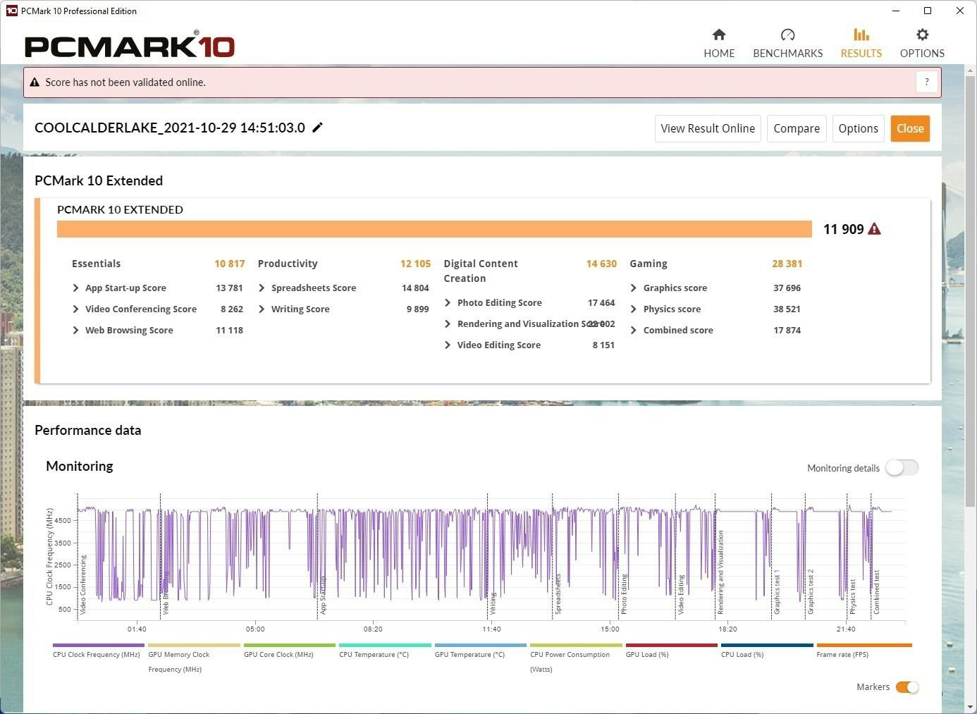
Task: Click the CPU Clock Frequency legend swatch
Action: 99,645
